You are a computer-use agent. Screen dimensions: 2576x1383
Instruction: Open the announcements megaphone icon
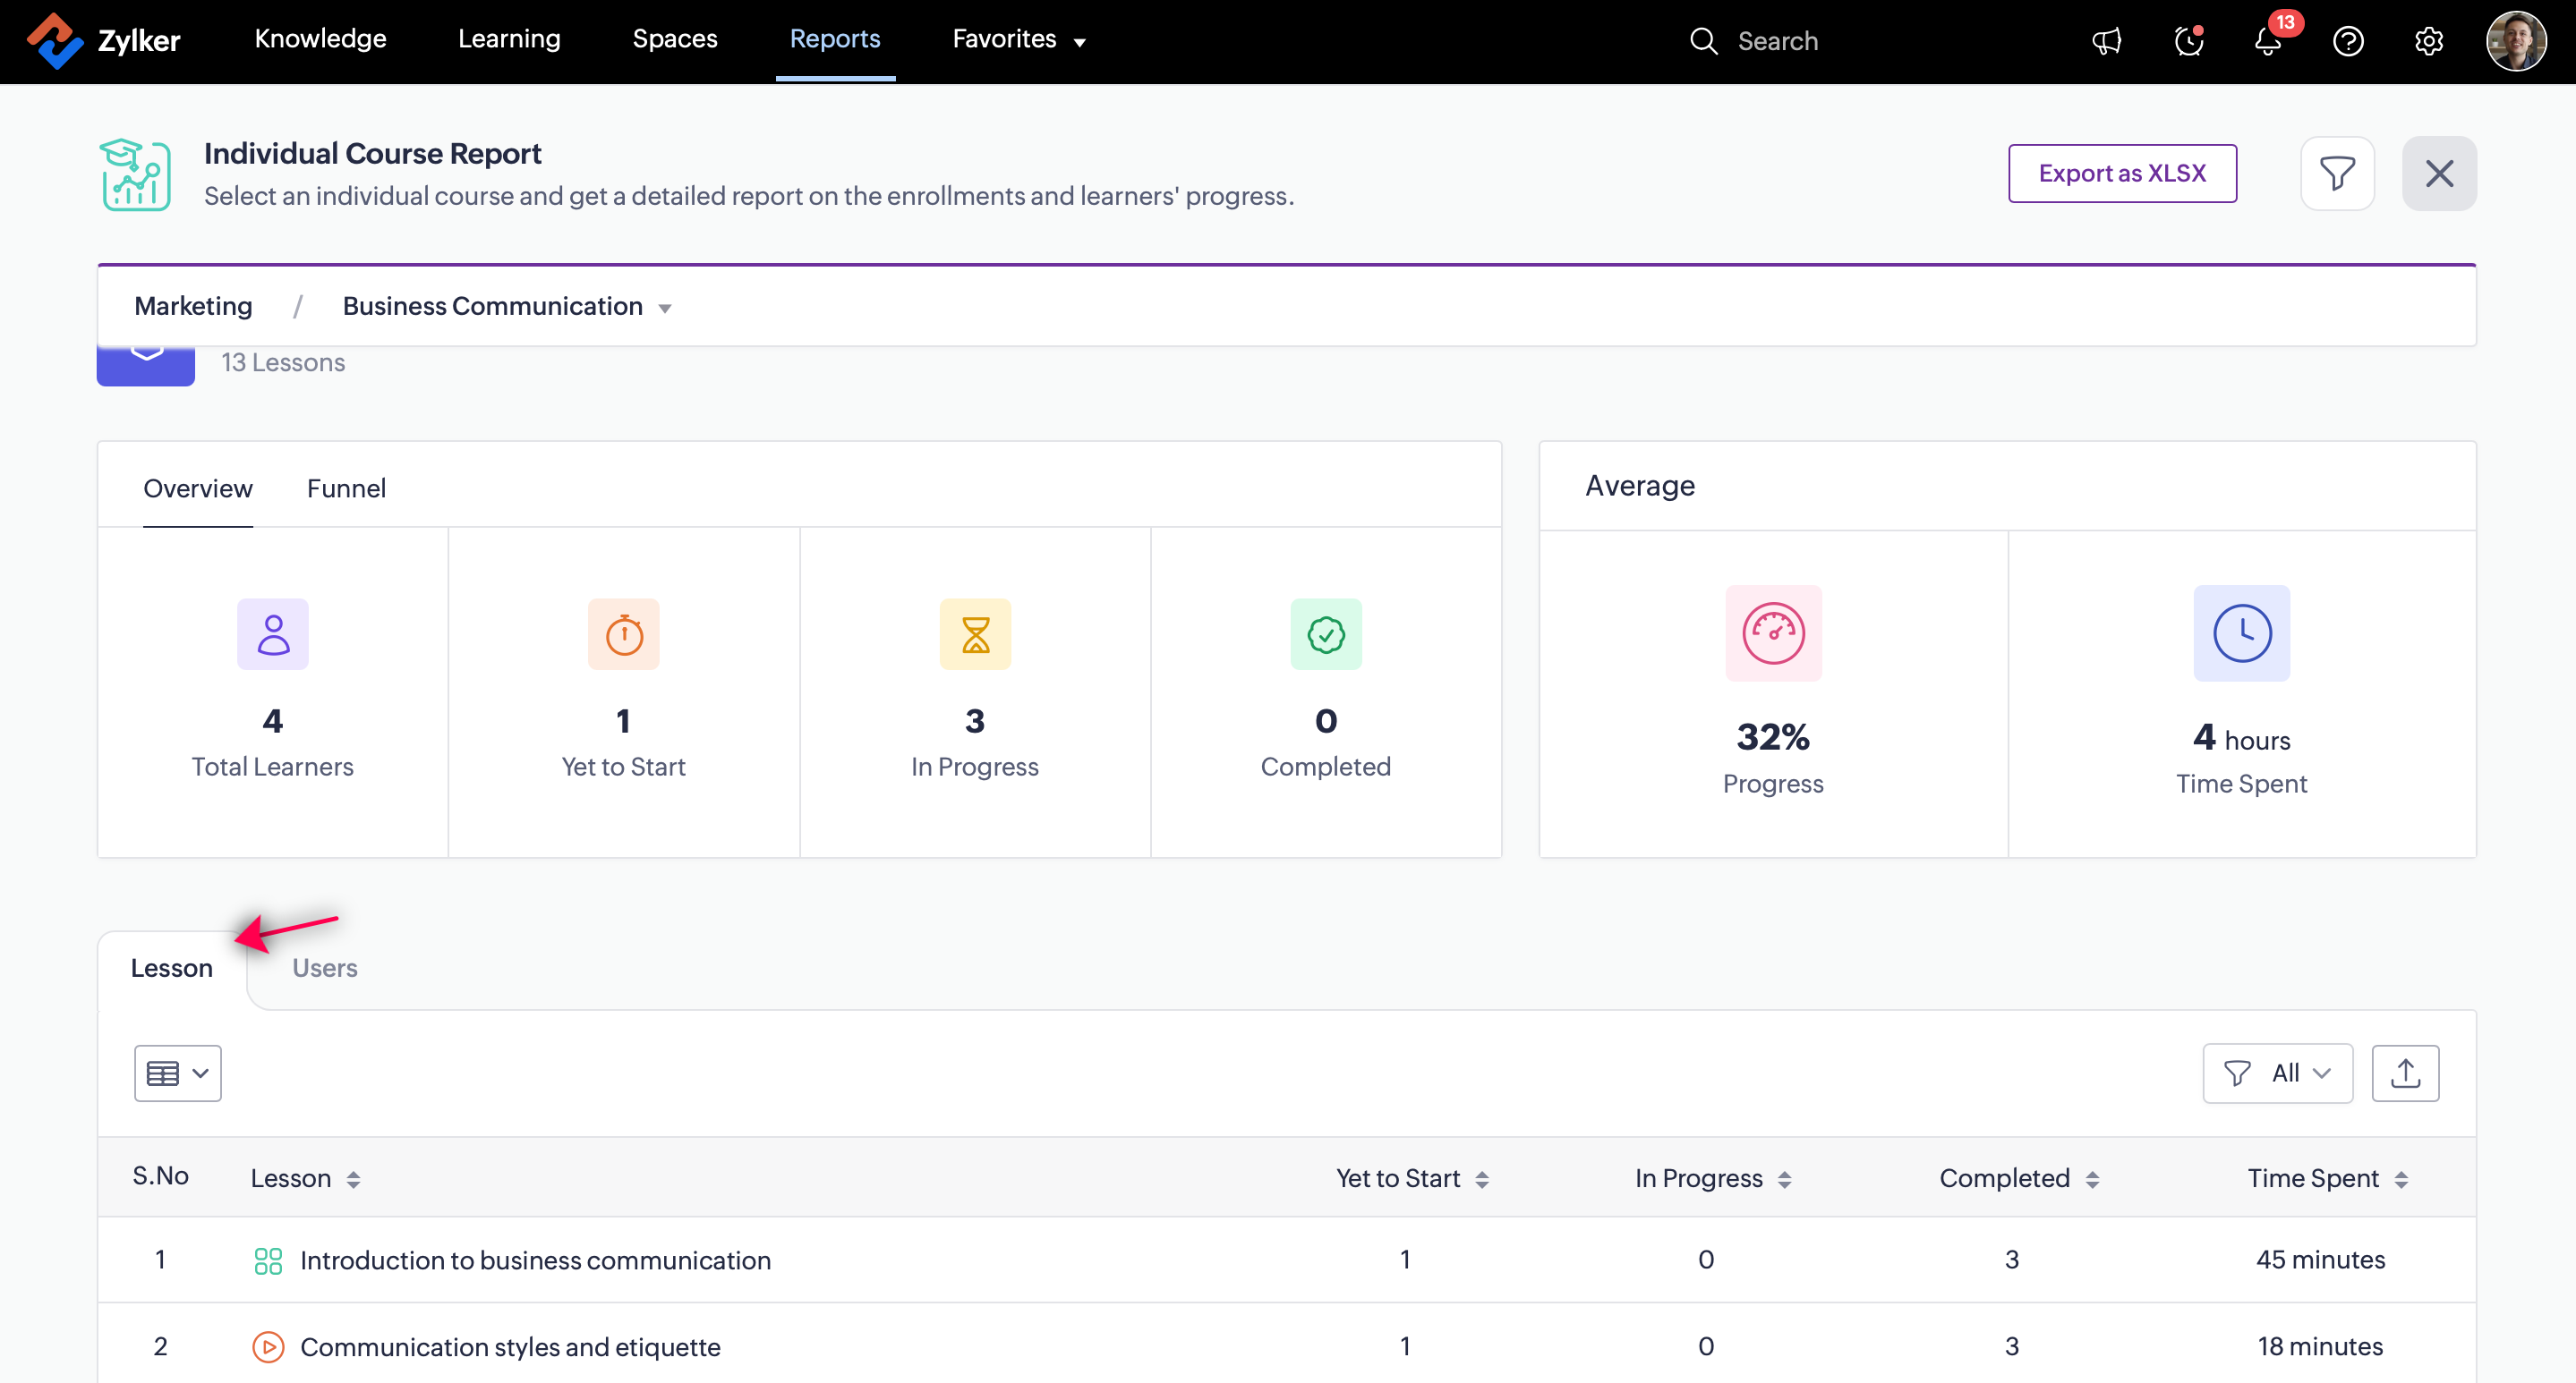(2107, 41)
